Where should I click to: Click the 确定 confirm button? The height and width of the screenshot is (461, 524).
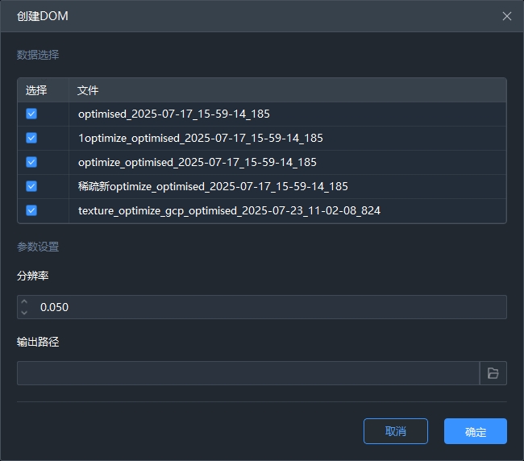(x=475, y=431)
